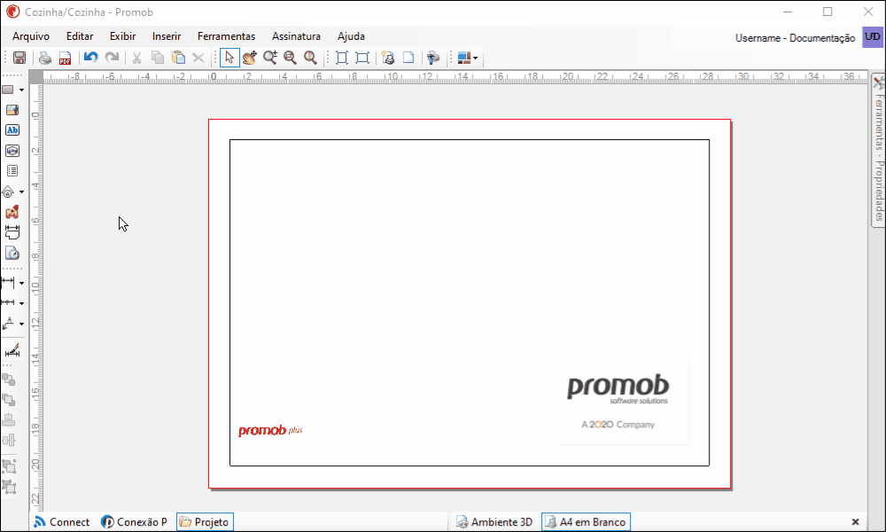Fit page to portrait view icon
This screenshot has height=532, width=886.
pos(342,58)
